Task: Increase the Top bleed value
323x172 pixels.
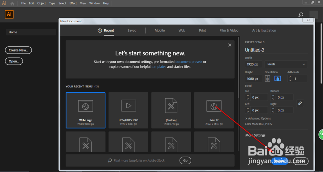Action: coord(248,96)
